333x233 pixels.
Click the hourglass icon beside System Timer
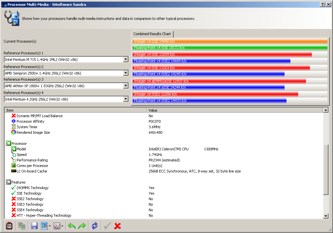[x=14, y=127]
